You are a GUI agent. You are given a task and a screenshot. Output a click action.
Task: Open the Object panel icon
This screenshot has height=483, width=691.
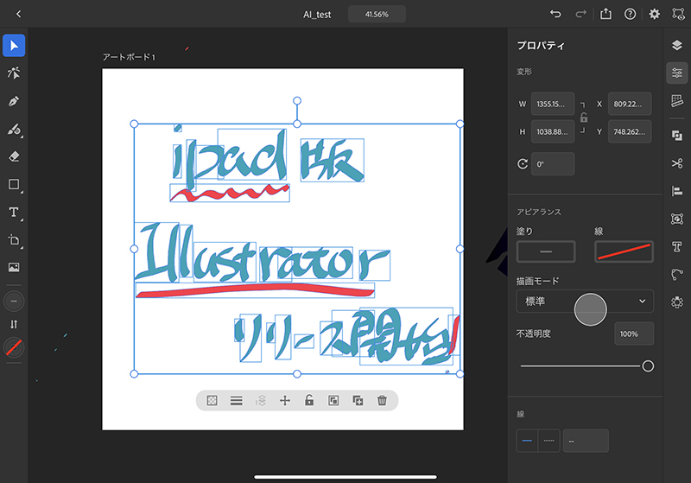(x=677, y=219)
